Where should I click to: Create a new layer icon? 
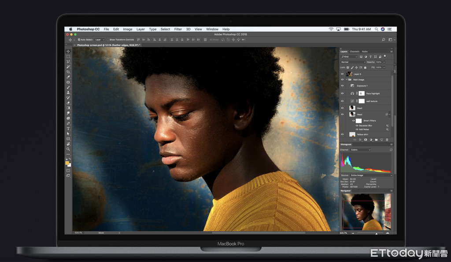(382, 140)
